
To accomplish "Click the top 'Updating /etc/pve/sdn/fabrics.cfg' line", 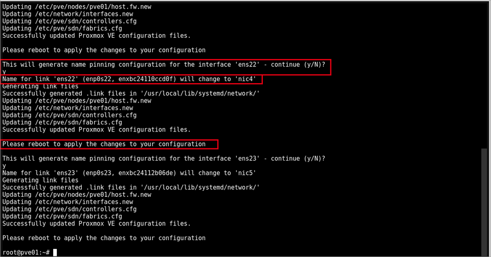I will pyautogui.click(x=62, y=29).
